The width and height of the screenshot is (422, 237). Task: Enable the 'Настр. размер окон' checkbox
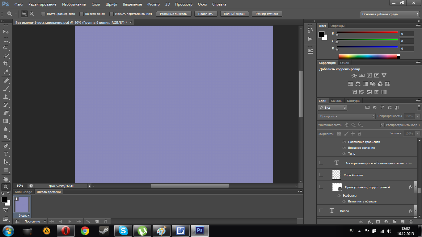(x=43, y=14)
